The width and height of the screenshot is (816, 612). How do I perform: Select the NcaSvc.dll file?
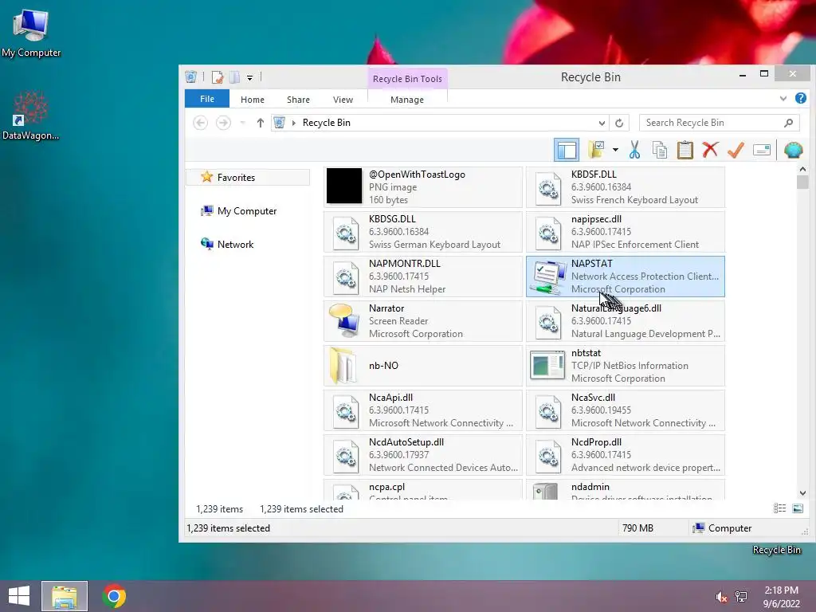click(x=625, y=410)
